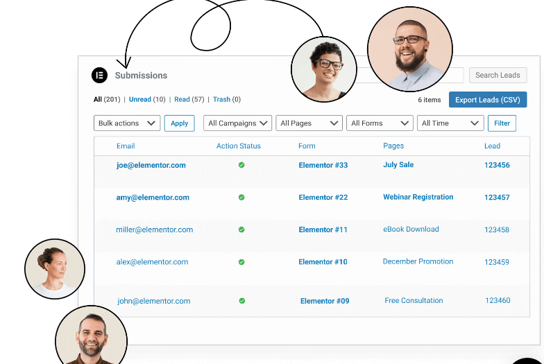This screenshot has width=544, height=364.
Task: Click the curly-haired woman with glasses avatar
Action: coord(324,69)
